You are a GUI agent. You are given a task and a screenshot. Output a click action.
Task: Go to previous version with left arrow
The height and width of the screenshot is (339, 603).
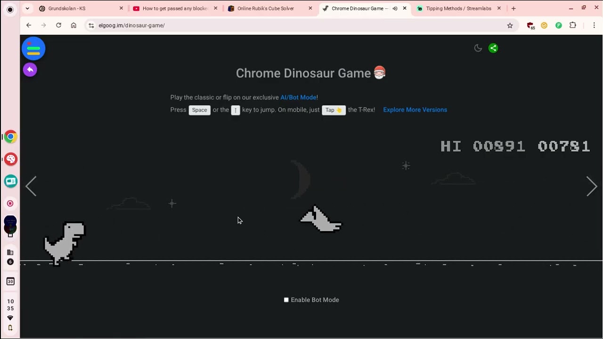[31, 186]
